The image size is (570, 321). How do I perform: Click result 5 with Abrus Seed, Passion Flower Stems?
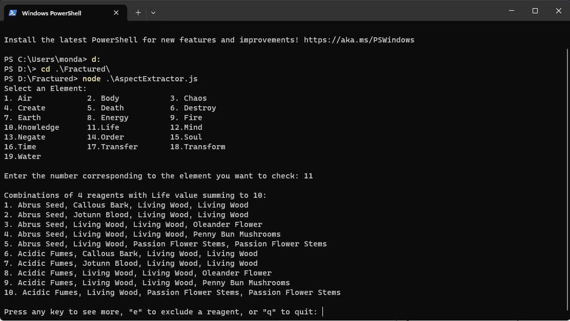(166, 244)
